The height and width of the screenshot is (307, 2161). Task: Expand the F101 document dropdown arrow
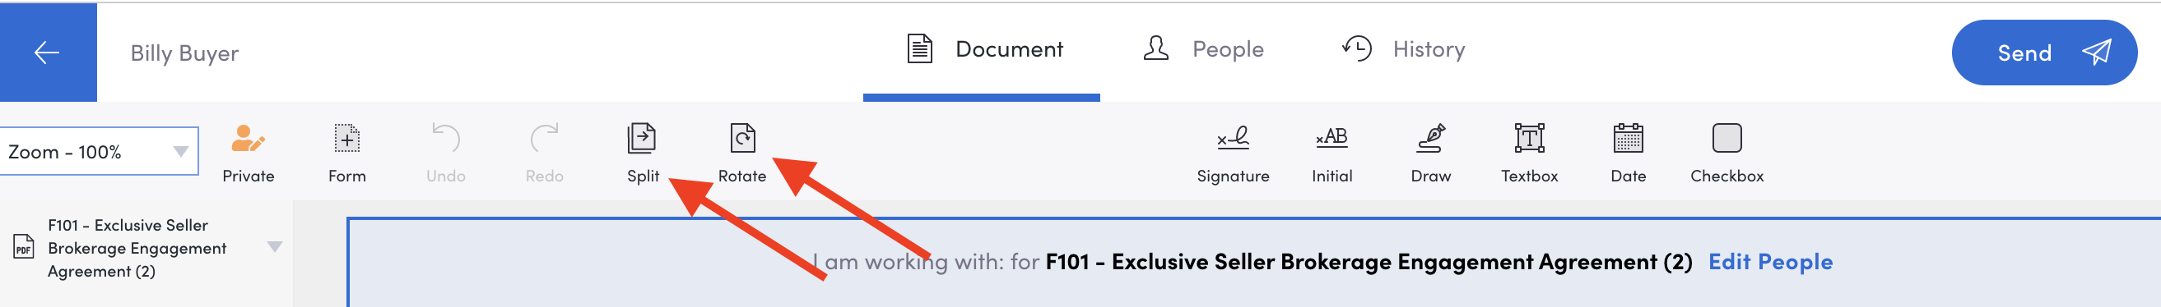[274, 247]
